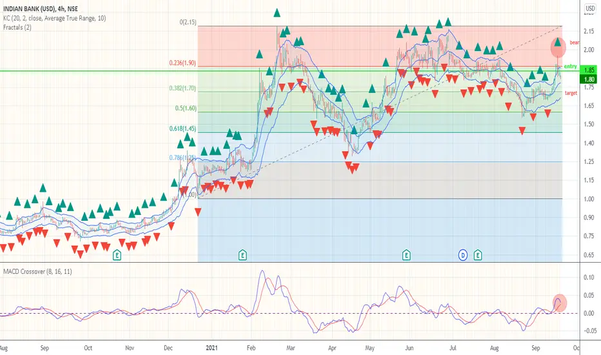The width and height of the screenshot is (601, 355).
Task: Click the Feb label on time axis
Action: (x=251, y=348)
